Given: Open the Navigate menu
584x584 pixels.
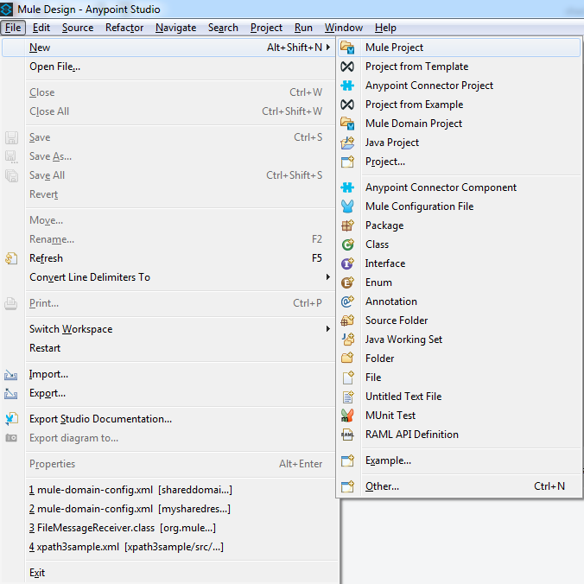Looking at the screenshot, I should click(x=175, y=28).
